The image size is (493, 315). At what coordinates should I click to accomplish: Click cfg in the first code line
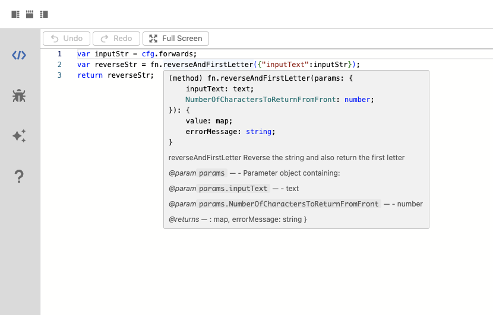point(148,54)
